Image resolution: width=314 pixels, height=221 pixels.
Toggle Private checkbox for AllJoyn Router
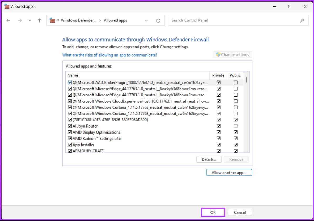coord(219,126)
